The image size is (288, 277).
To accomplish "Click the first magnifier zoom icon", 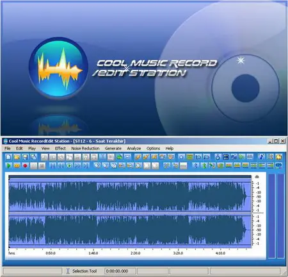I will (97, 165).
